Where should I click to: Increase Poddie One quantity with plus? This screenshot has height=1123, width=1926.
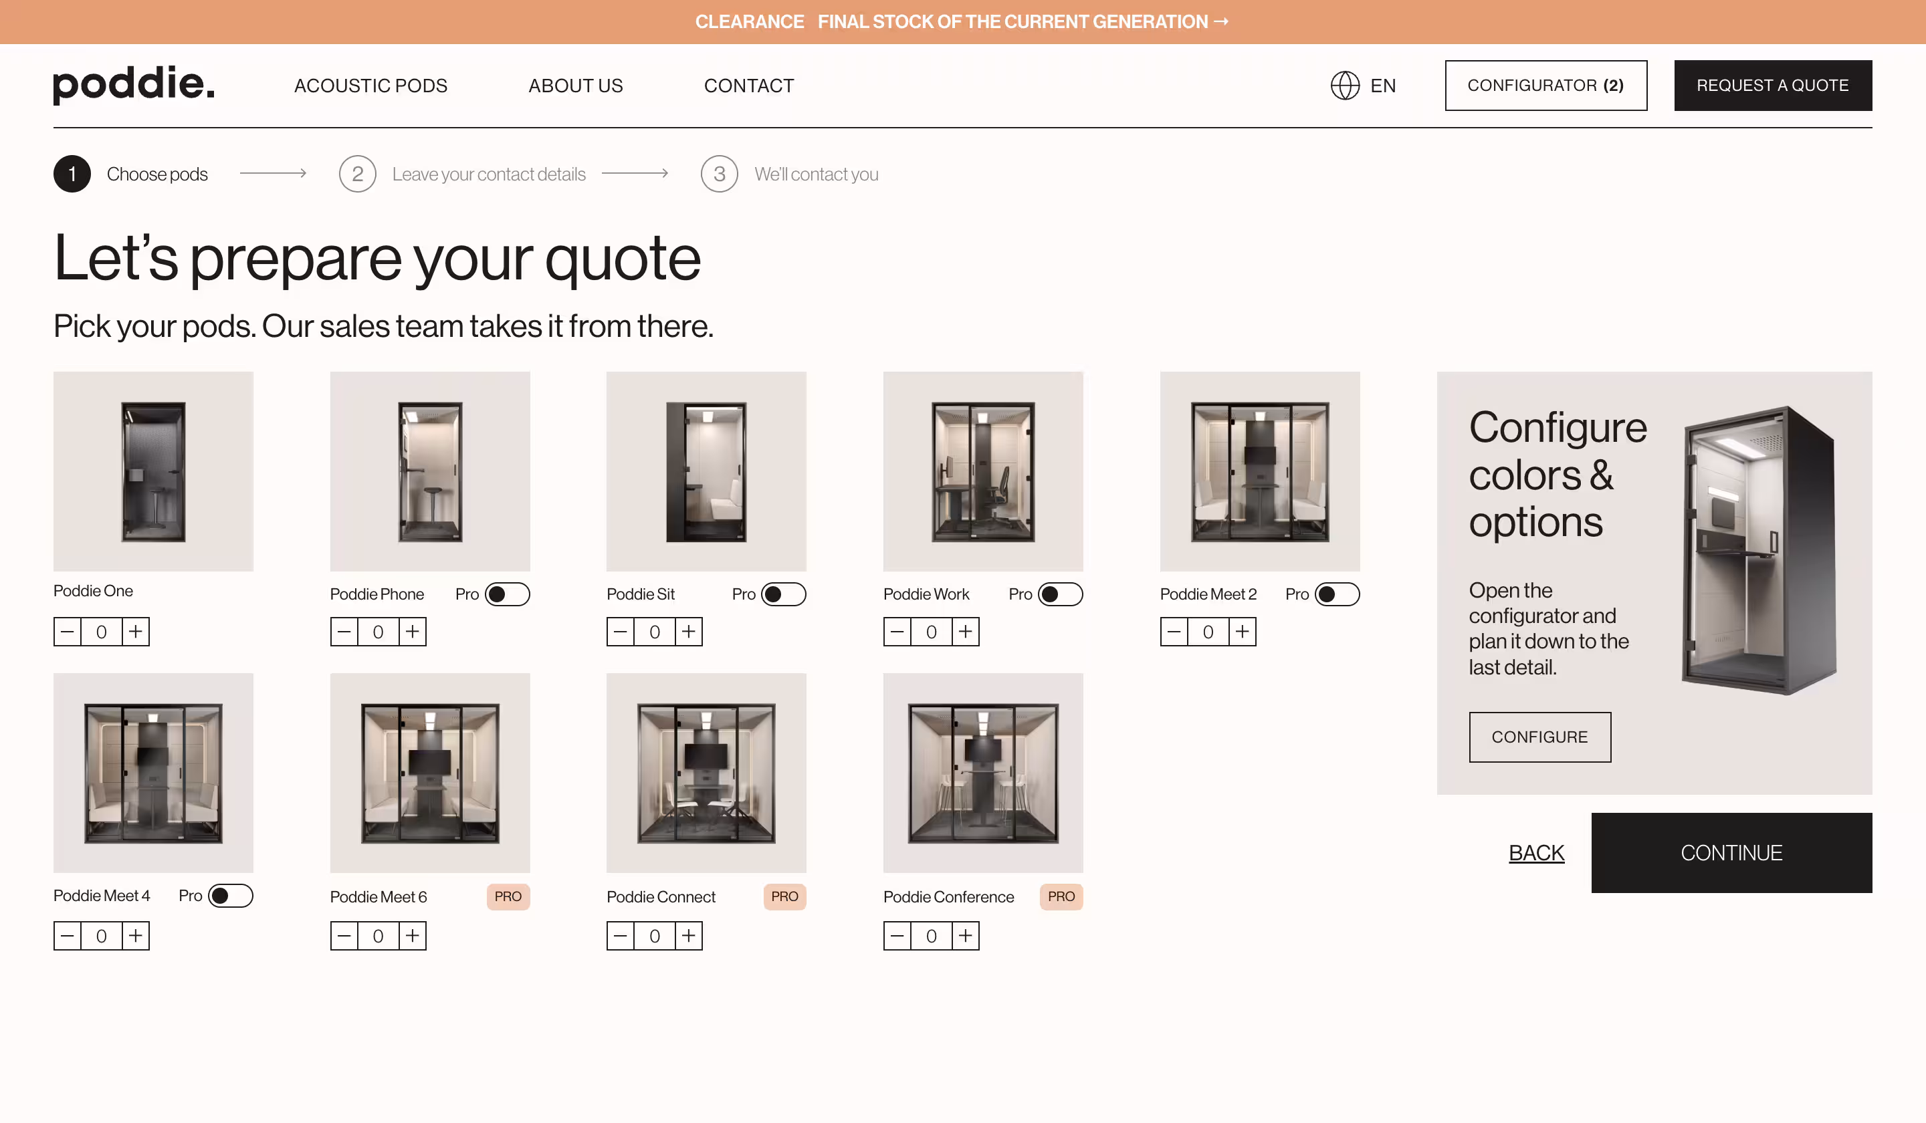tap(136, 632)
